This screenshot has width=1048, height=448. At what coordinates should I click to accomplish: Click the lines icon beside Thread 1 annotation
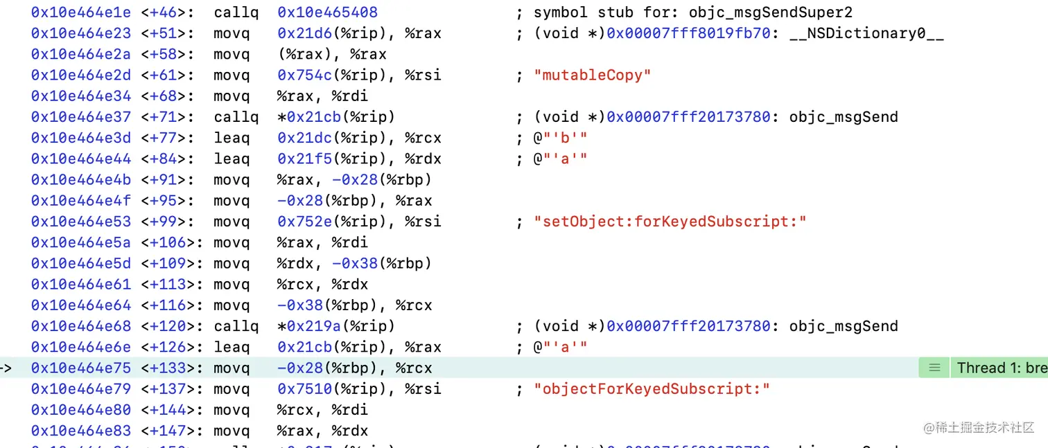934,368
